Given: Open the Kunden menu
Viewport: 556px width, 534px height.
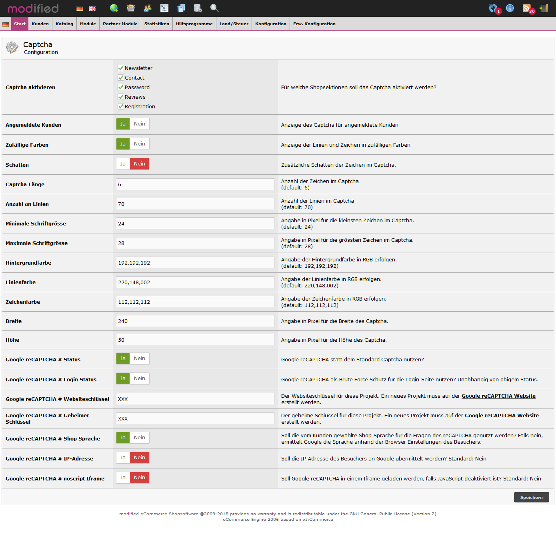Looking at the screenshot, I should pyautogui.click(x=40, y=24).
